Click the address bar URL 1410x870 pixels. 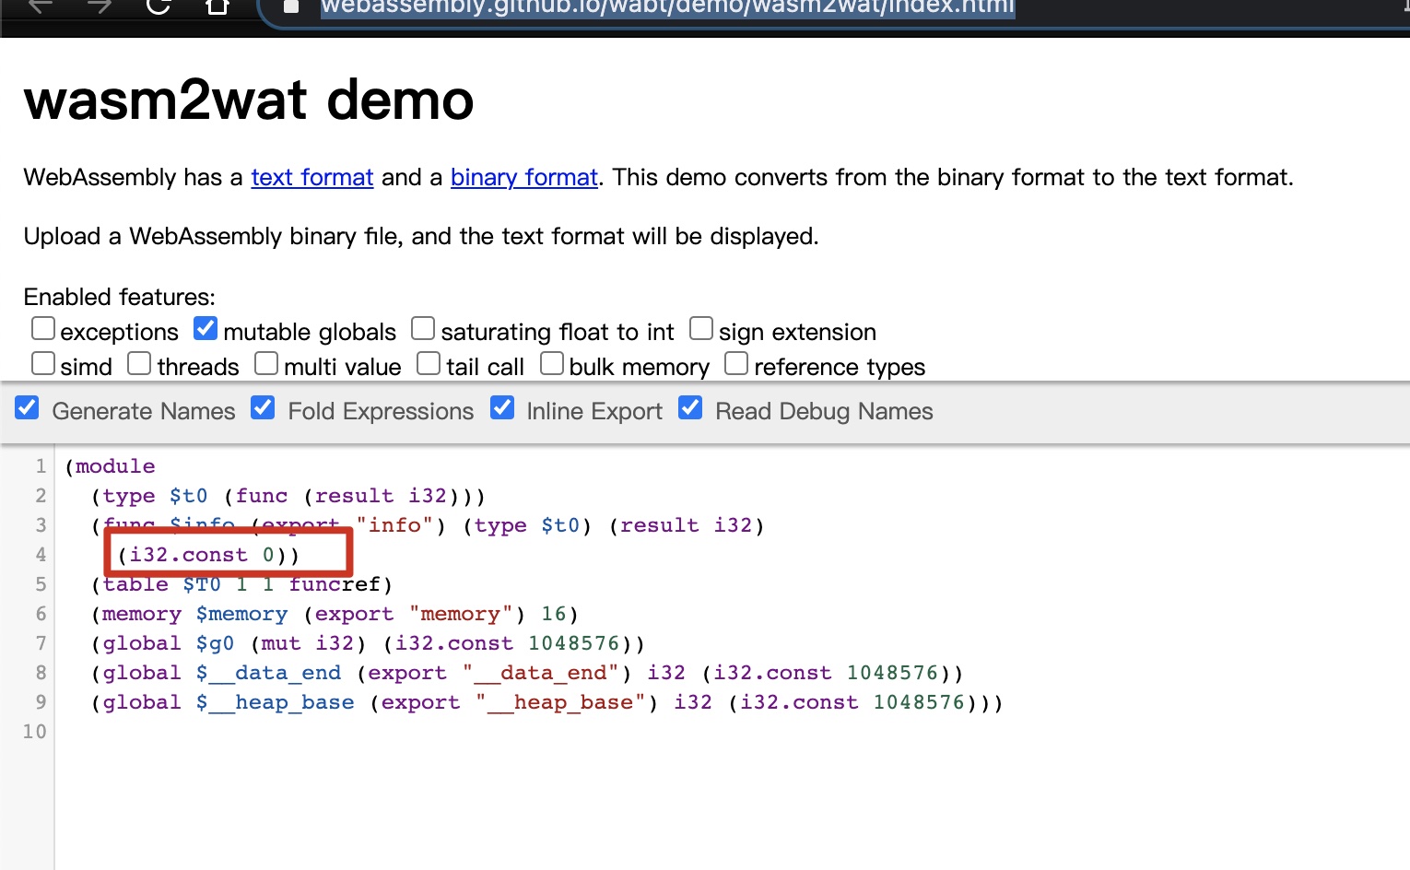click(667, 7)
